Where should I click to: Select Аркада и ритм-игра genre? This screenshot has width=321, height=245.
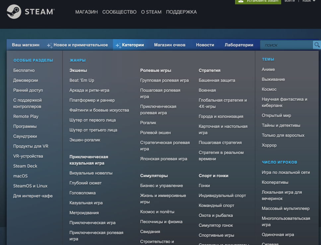pyautogui.click(x=89, y=90)
